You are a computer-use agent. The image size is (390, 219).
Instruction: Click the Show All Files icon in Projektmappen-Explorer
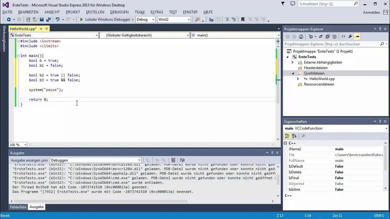tap(334, 36)
